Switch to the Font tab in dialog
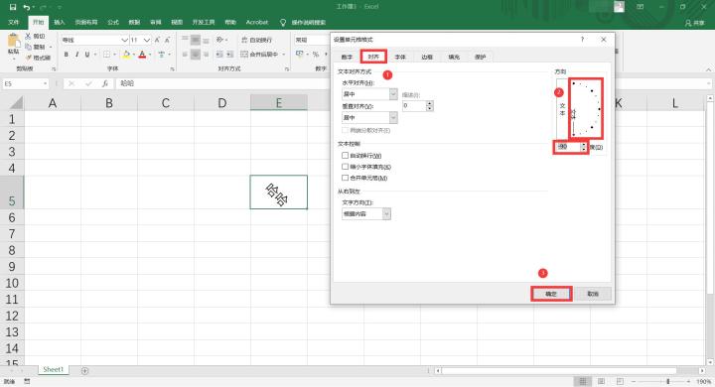Viewport: 715px width, 387px height. click(x=400, y=57)
